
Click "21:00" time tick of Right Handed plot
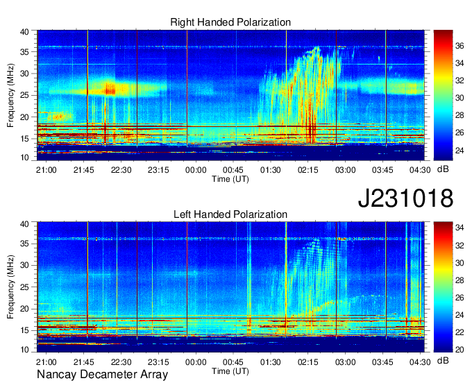tap(47, 170)
